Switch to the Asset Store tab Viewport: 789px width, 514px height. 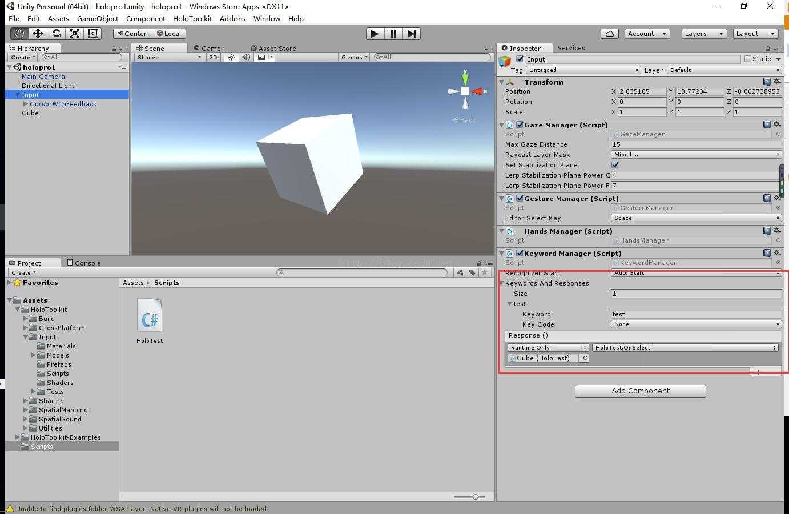point(273,49)
